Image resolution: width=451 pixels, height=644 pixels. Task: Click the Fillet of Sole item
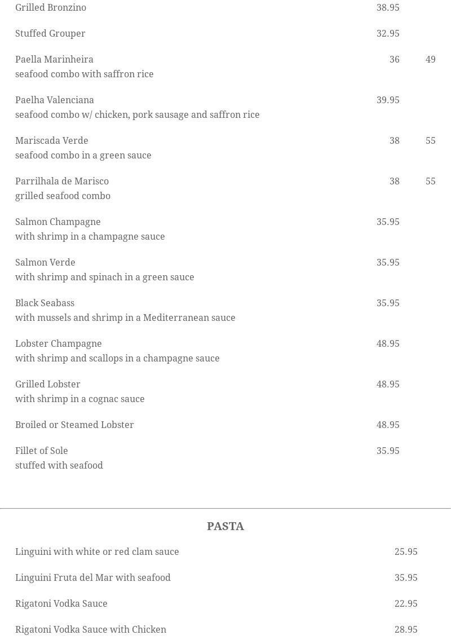click(42, 451)
